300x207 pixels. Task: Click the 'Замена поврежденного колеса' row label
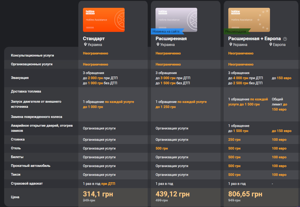pos(37,117)
